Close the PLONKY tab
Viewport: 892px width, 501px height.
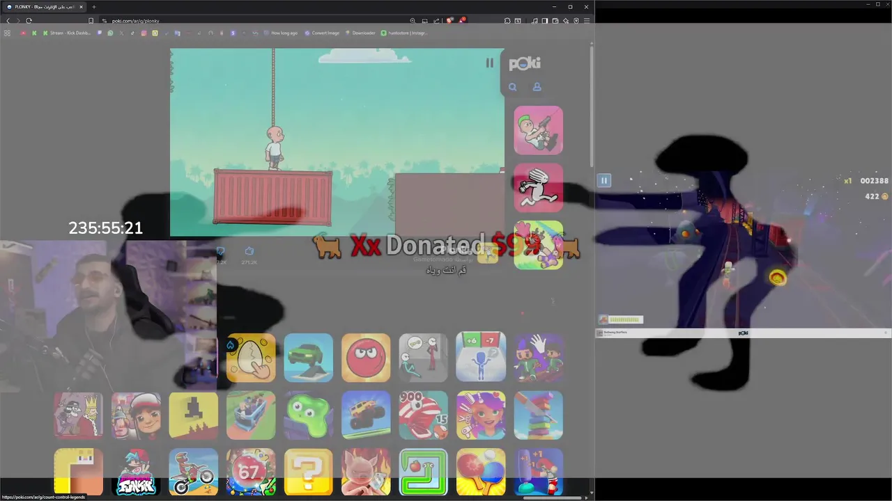(x=81, y=7)
